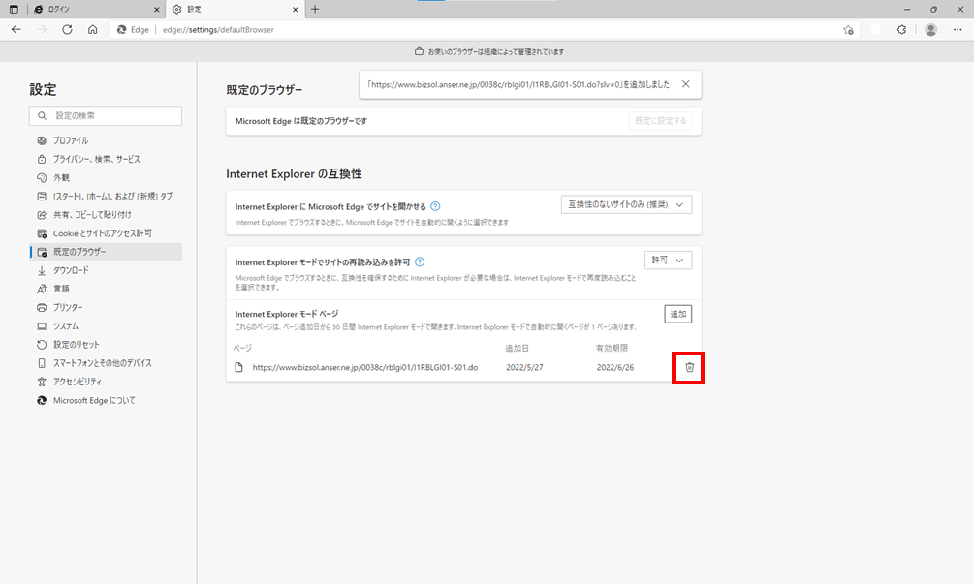Click the bizsol.anser.ne.jp page URL in the list
Image resolution: width=974 pixels, height=584 pixels.
click(x=365, y=367)
